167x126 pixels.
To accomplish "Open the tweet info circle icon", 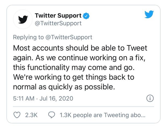I will [x=150, y=99].
